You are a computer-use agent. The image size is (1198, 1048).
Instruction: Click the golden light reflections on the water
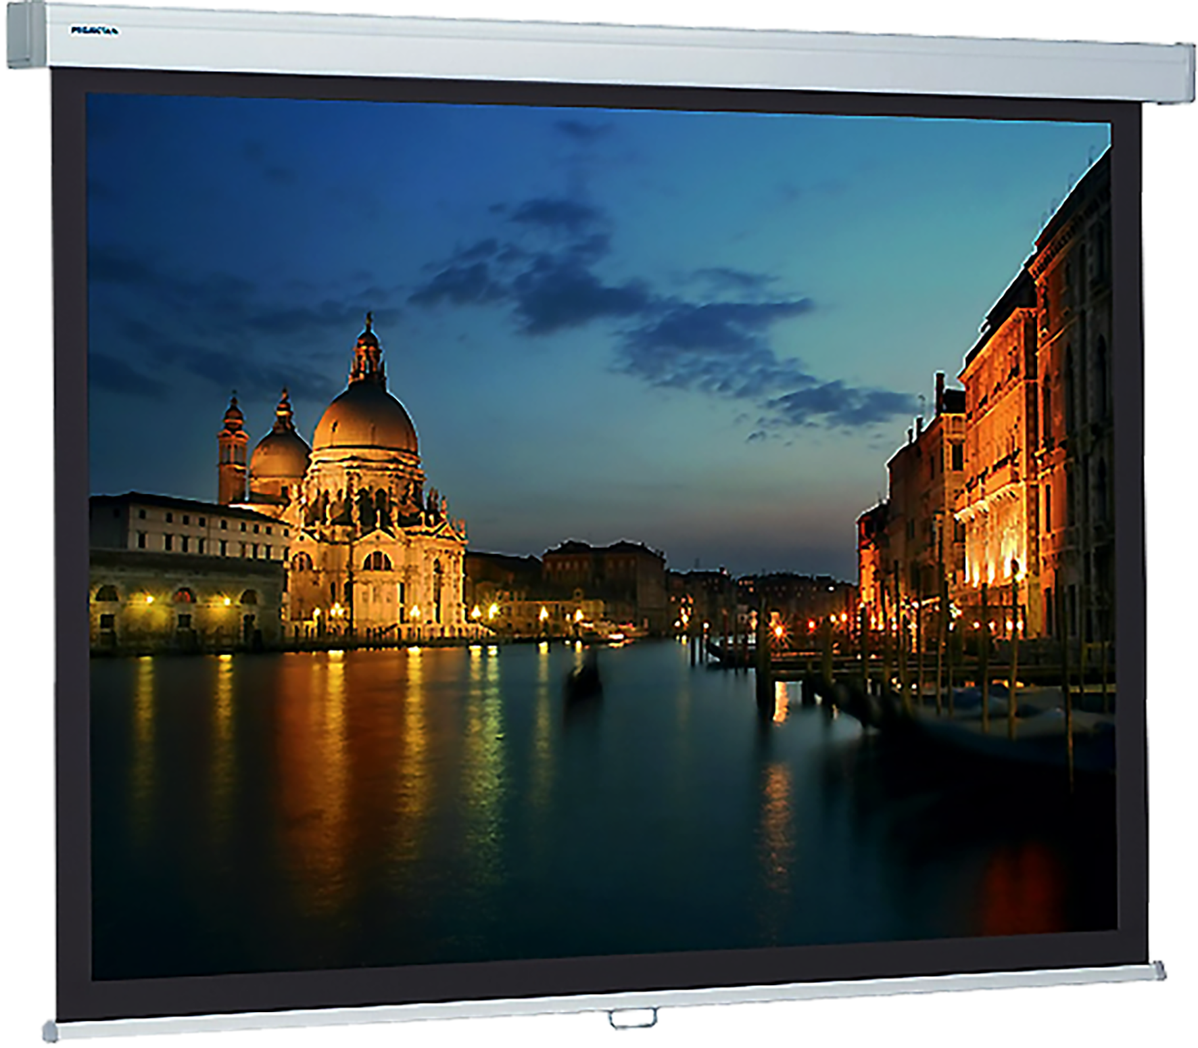[x=325, y=744]
